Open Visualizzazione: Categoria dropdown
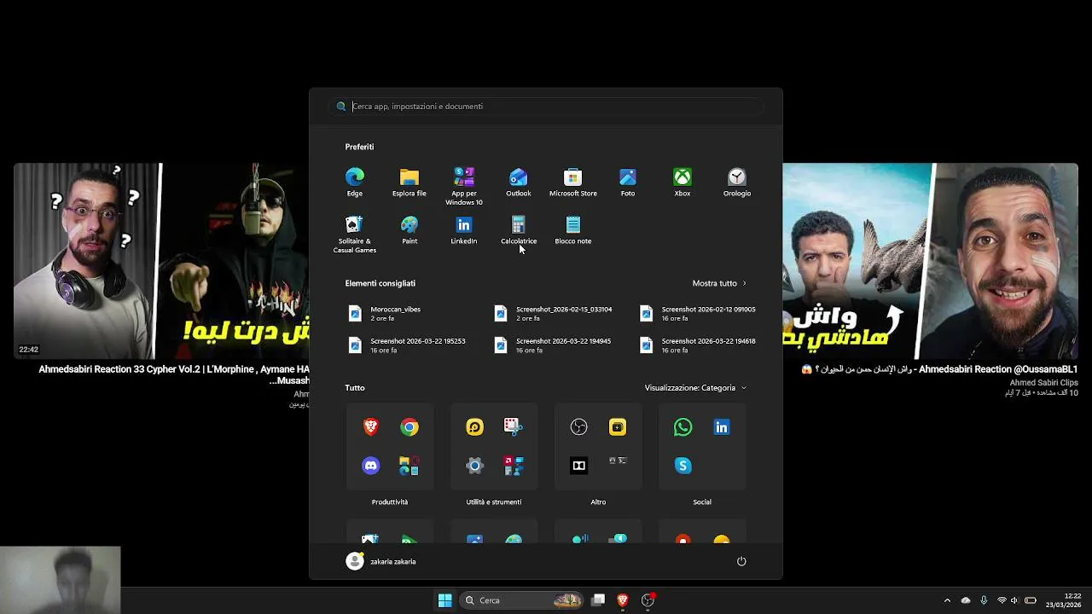 [x=695, y=388]
